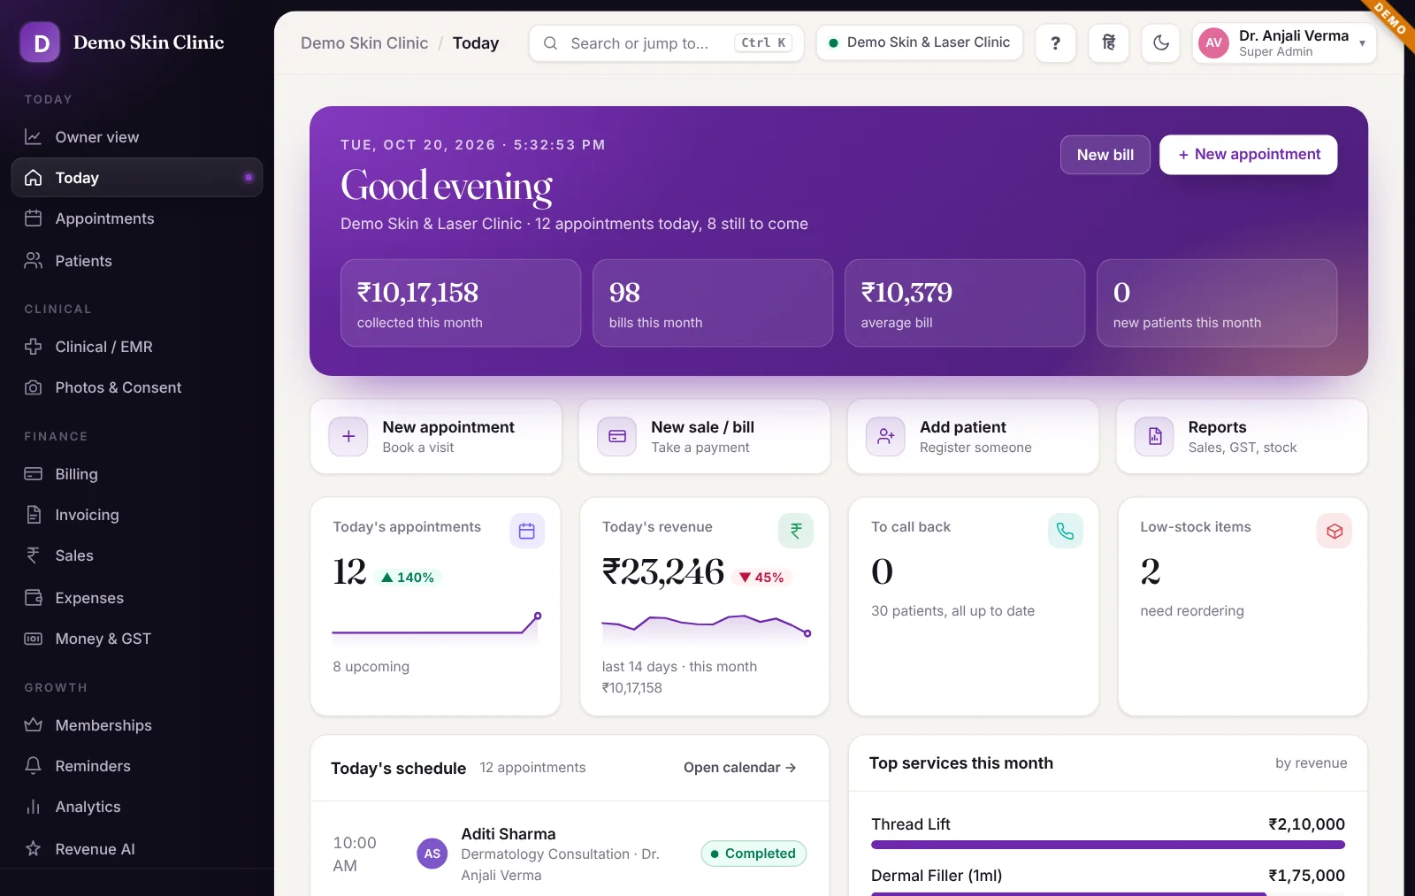Click the plus icon on New appointment tile

[348, 436]
